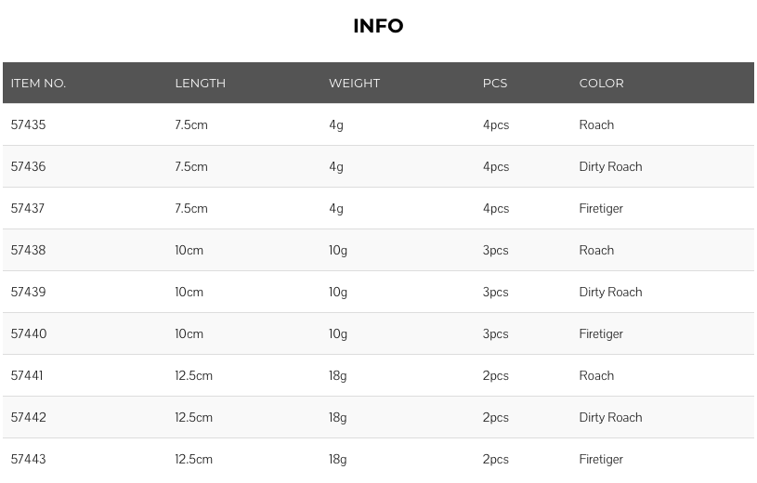Click item number 57441 cell
This screenshot has height=483, width=757.
click(x=27, y=375)
